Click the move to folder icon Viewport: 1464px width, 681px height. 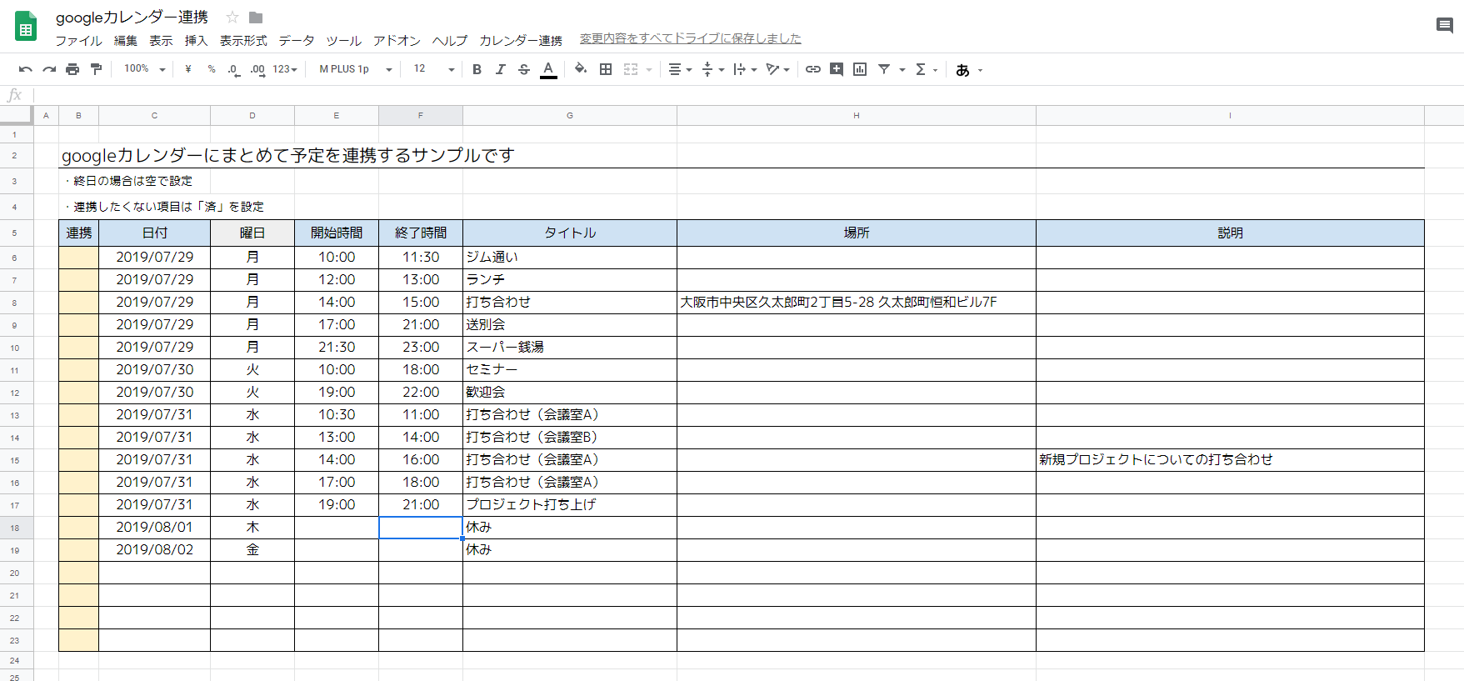[x=256, y=18]
